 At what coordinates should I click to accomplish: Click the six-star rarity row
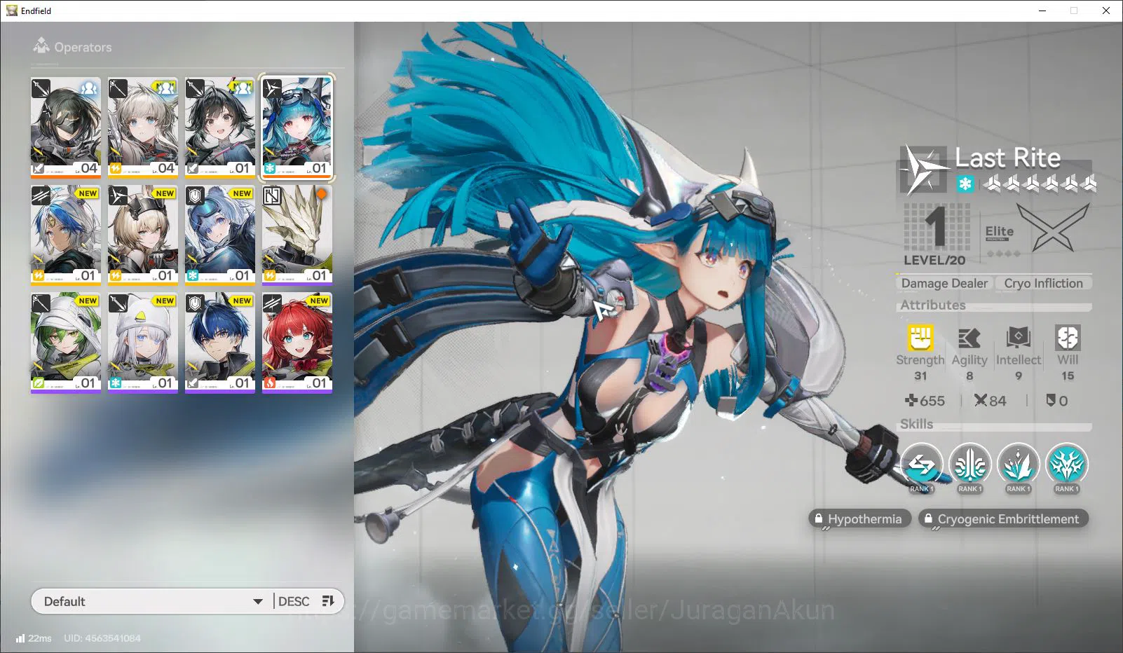click(x=1039, y=184)
